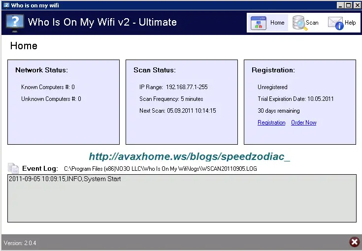Click "IP Range: 192.168.77.1-255" text
The width and height of the screenshot is (362, 251).
point(173,87)
